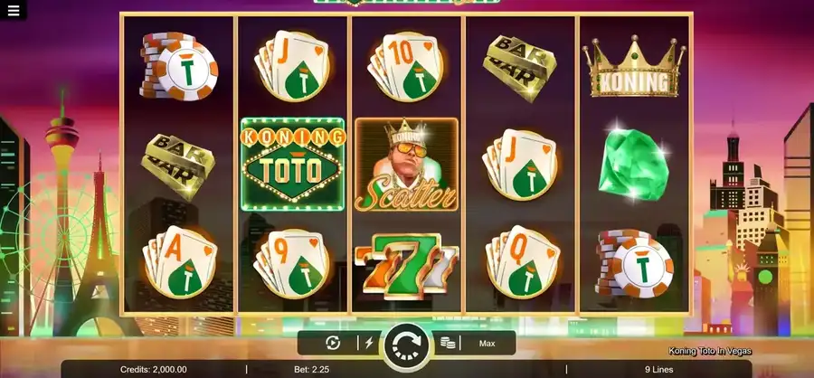Open bet settings with the coin stack icon
The image size is (814, 378).
click(x=448, y=342)
